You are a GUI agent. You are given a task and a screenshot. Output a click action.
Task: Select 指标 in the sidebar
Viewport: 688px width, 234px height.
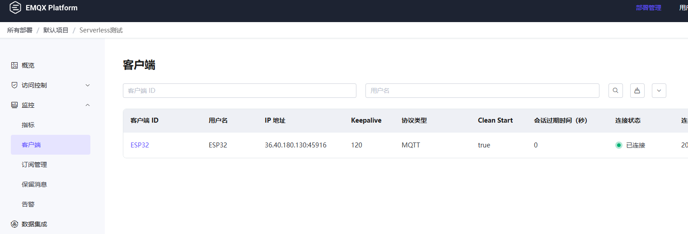(28, 125)
